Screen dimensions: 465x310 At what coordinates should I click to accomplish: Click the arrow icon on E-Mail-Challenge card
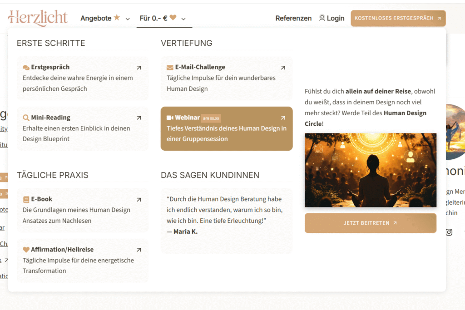point(283,68)
